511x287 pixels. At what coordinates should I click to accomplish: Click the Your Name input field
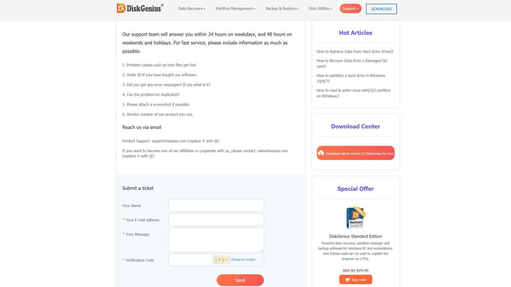click(216, 205)
